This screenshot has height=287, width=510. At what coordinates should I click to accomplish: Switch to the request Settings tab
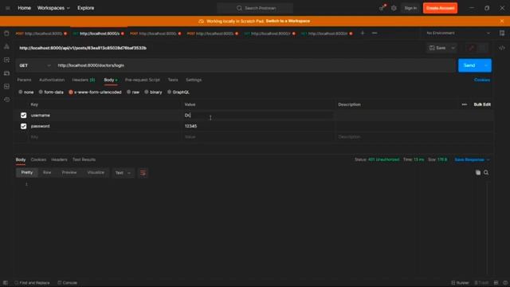point(194,80)
